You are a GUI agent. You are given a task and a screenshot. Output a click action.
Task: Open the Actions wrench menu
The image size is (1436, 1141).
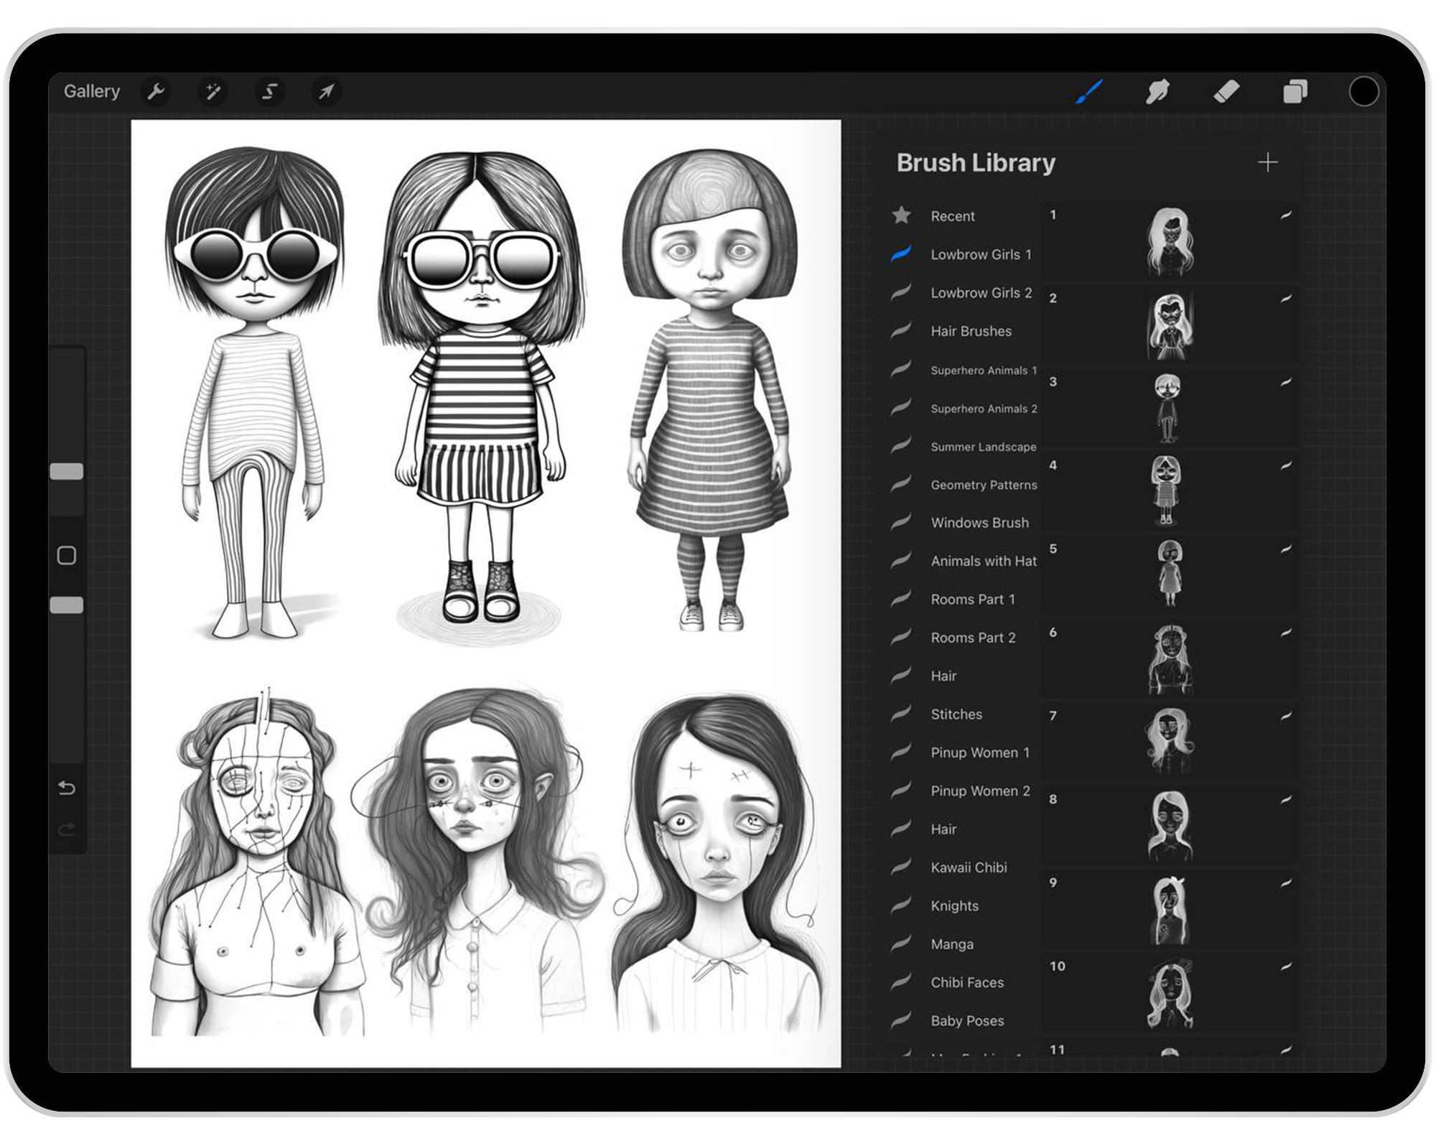(156, 92)
